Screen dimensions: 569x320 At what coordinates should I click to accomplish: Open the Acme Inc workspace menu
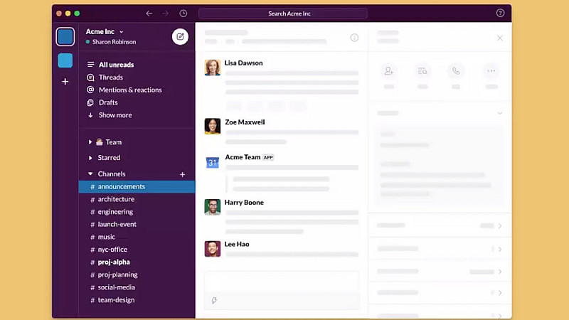click(x=105, y=31)
